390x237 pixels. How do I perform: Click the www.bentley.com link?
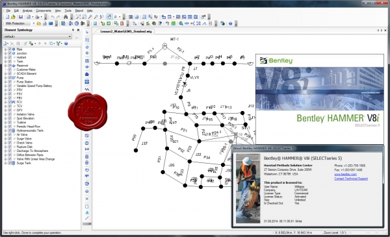(345, 175)
